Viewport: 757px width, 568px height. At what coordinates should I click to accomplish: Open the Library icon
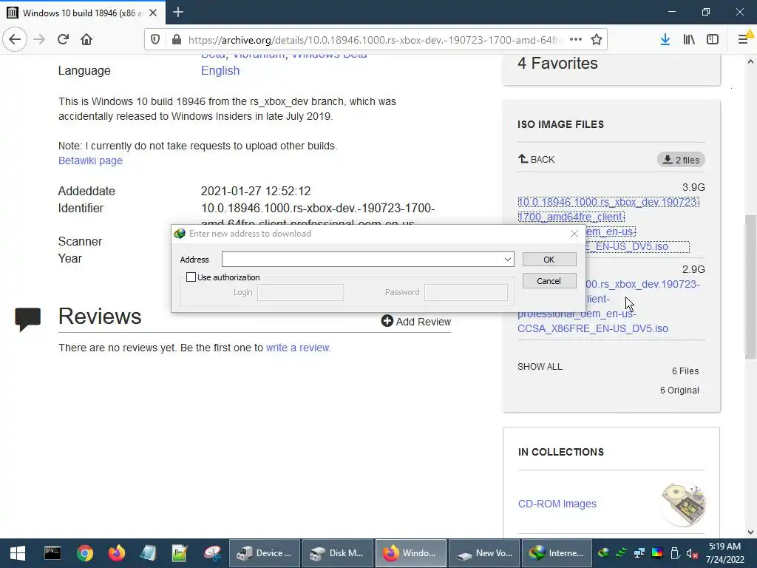click(689, 40)
